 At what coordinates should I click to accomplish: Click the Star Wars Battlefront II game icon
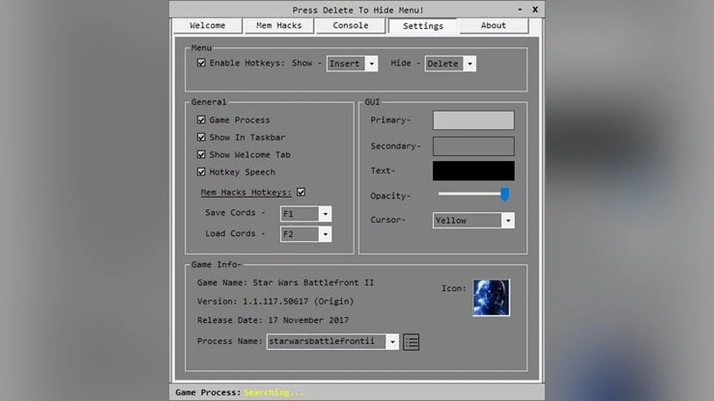click(491, 298)
